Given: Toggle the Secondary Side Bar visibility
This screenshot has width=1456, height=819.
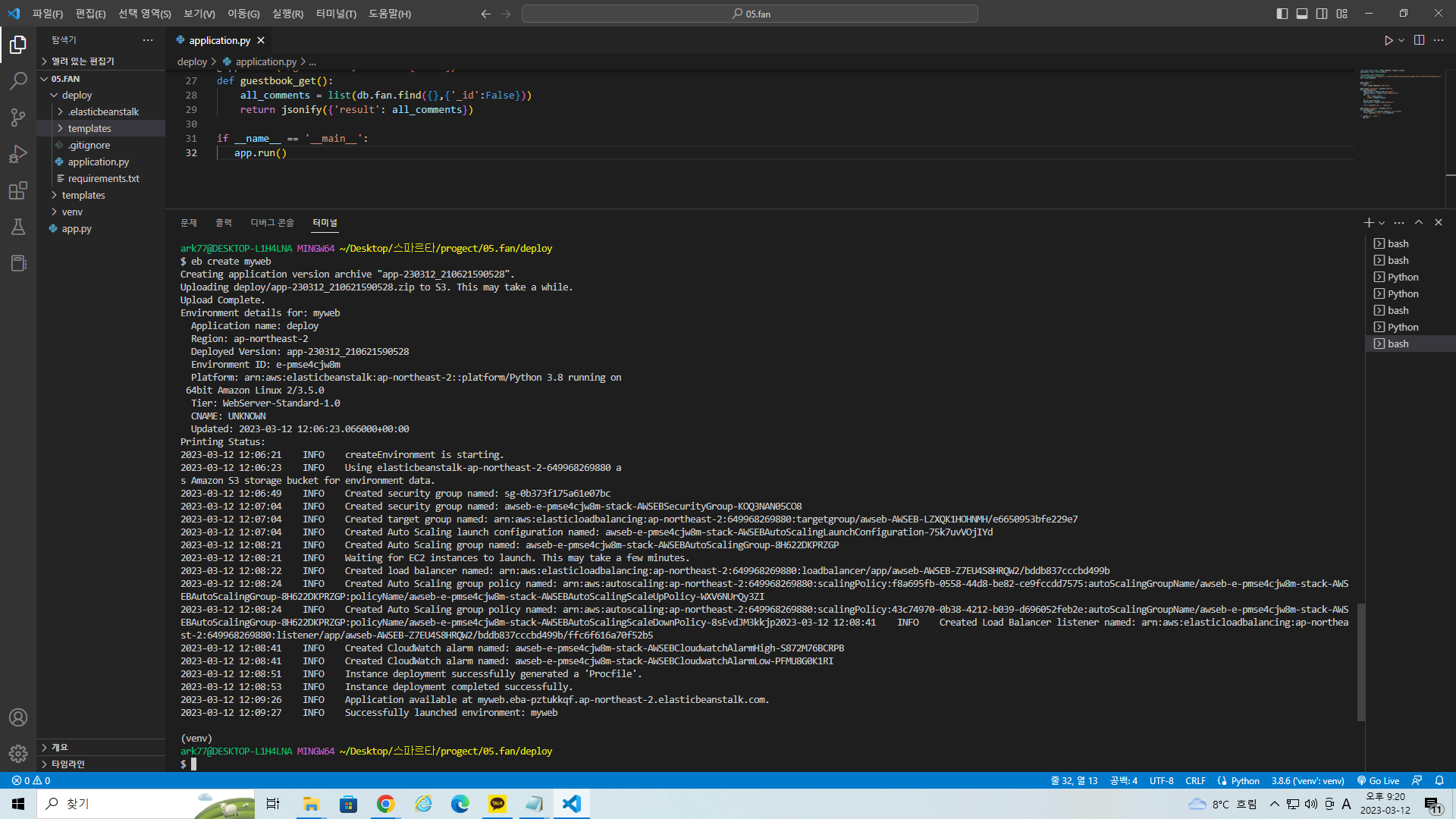Looking at the screenshot, I should 1322,14.
